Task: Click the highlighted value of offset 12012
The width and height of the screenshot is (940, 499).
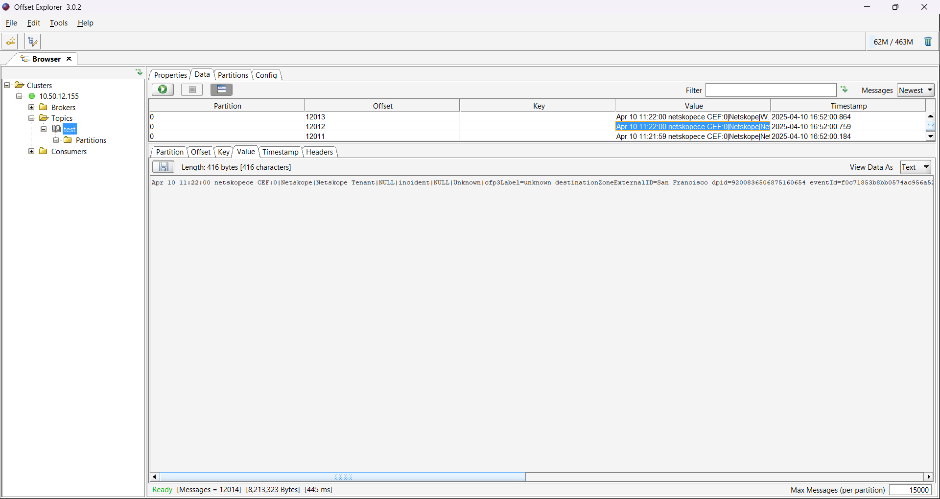Action: click(692, 126)
